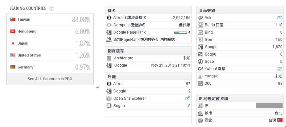Click the Google PageRank green bar
This screenshot has width=286, height=127.
tap(180, 33)
